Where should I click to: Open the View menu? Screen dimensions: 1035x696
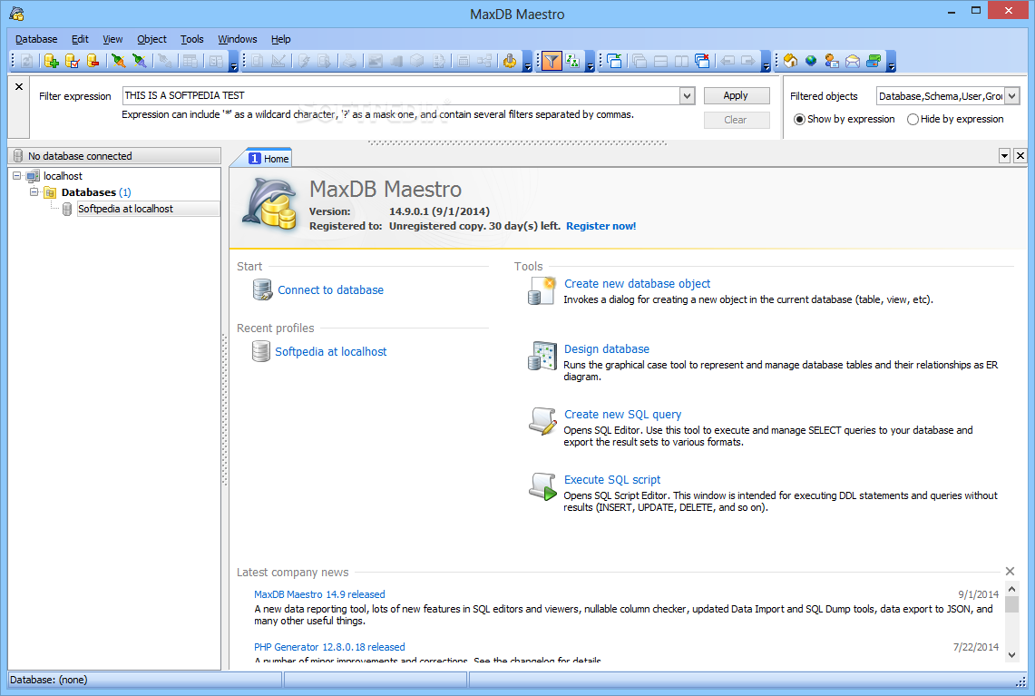click(112, 39)
